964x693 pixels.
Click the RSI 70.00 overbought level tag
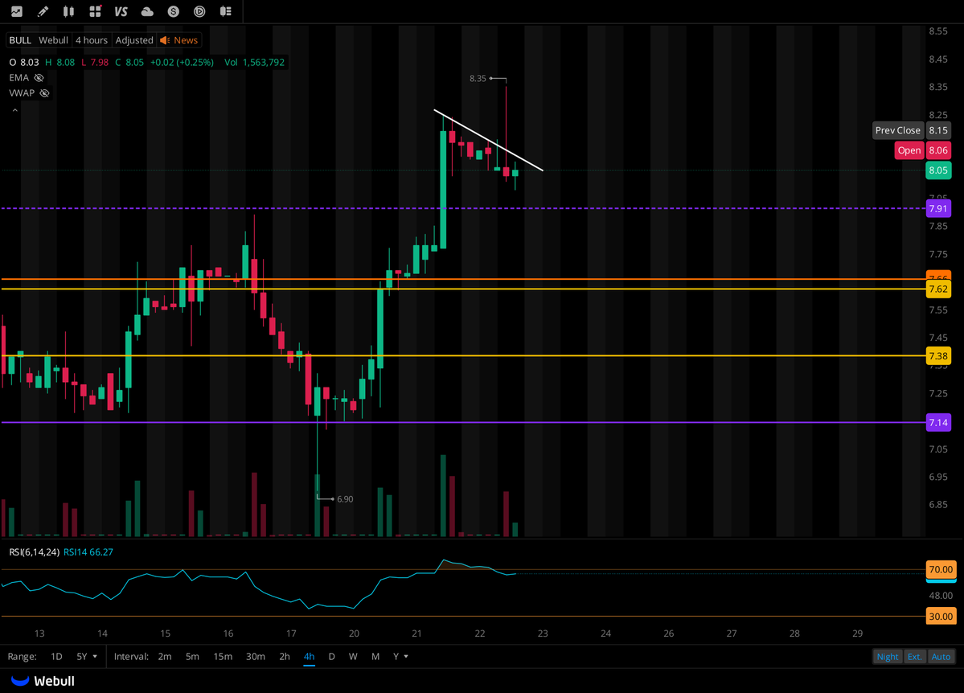click(941, 569)
